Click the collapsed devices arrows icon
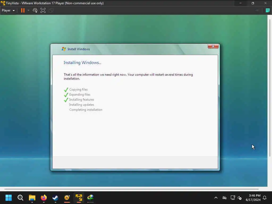The width and height of the screenshot is (272, 204). [x=257, y=10]
